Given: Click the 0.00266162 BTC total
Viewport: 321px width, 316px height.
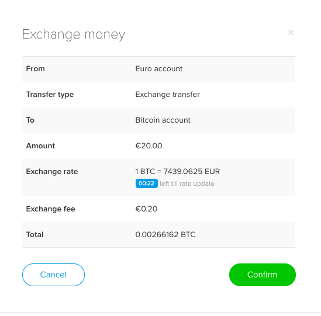Looking at the screenshot, I should click(x=165, y=235).
